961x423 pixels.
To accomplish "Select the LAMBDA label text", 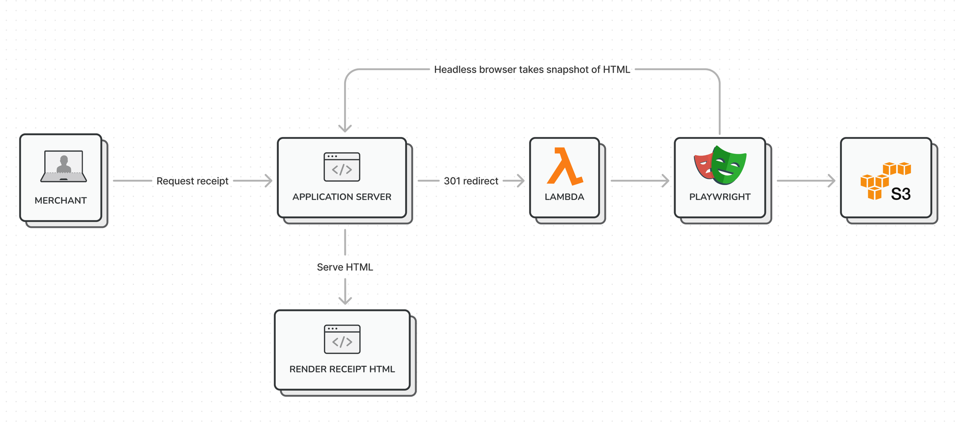I will tap(564, 197).
